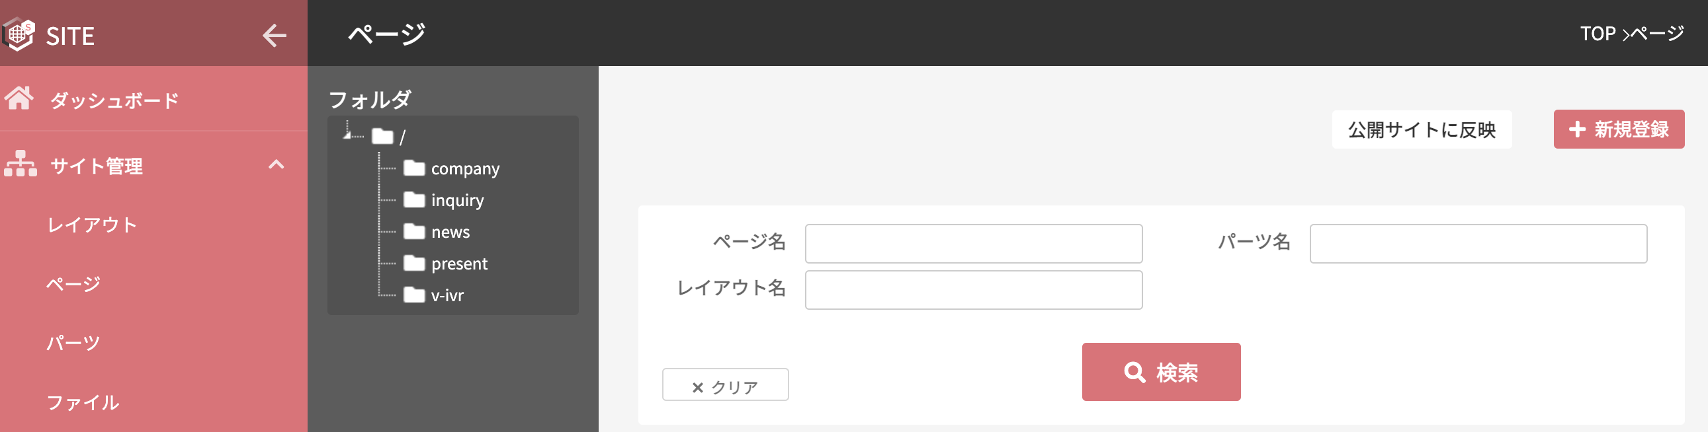Click the v-ivr folder icon
The width and height of the screenshot is (1708, 432).
click(x=414, y=295)
